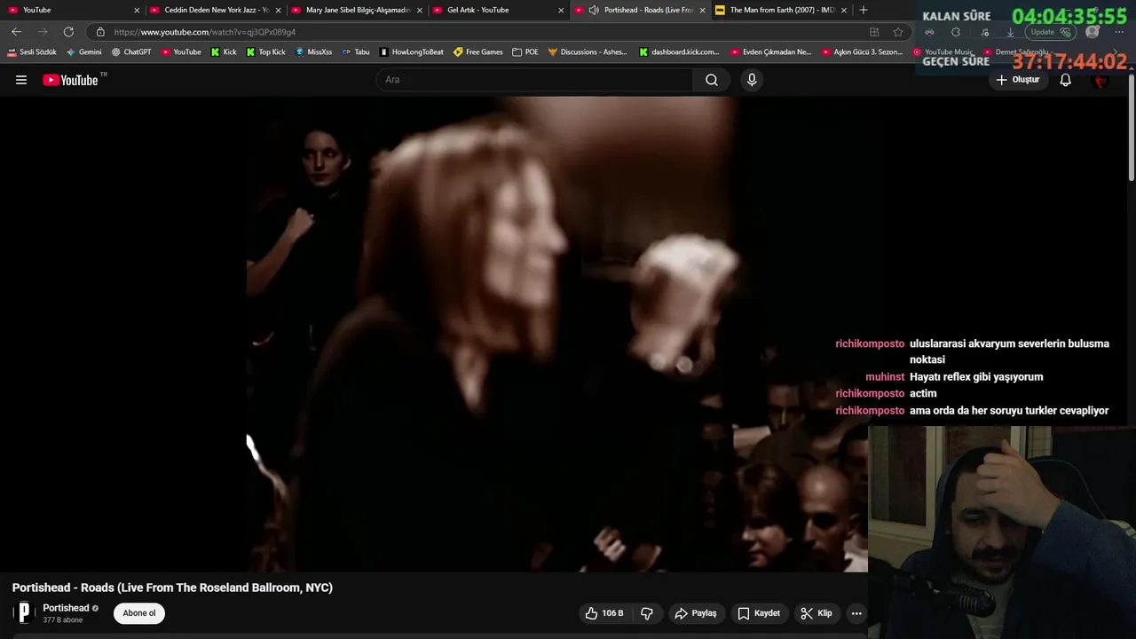The height and width of the screenshot is (639, 1136).
Task: Click the Oluştur create button
Action: 1017,80
